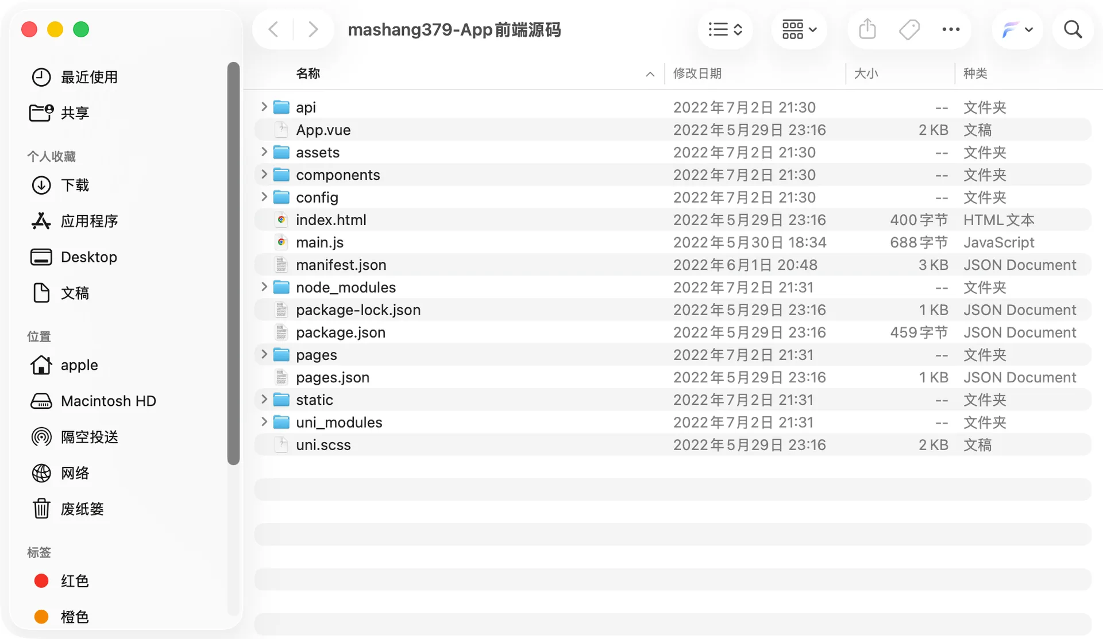Open apple home folder in sidebar
Image resolution: width=1103 pixels, height=639 pixels.
coord(64,365)
